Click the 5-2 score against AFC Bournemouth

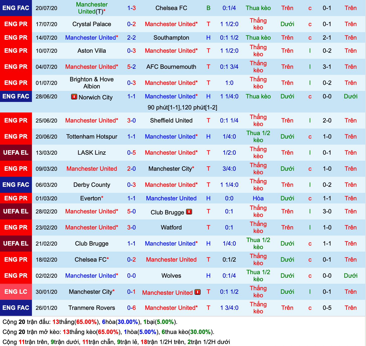point(131,67)
